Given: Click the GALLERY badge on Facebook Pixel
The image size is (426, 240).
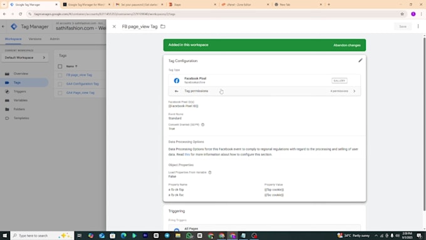Looking at the screenshot, I should (340, 80).
